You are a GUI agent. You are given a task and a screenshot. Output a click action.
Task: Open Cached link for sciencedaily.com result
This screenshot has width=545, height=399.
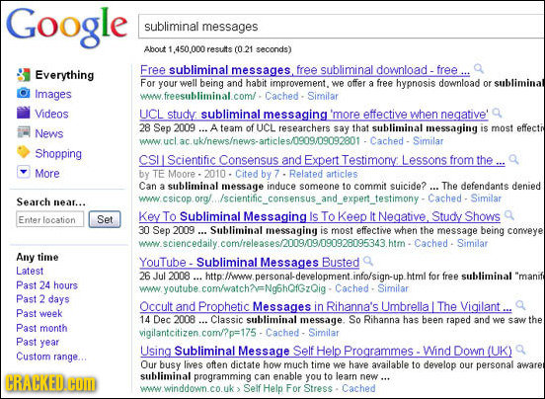430,243
